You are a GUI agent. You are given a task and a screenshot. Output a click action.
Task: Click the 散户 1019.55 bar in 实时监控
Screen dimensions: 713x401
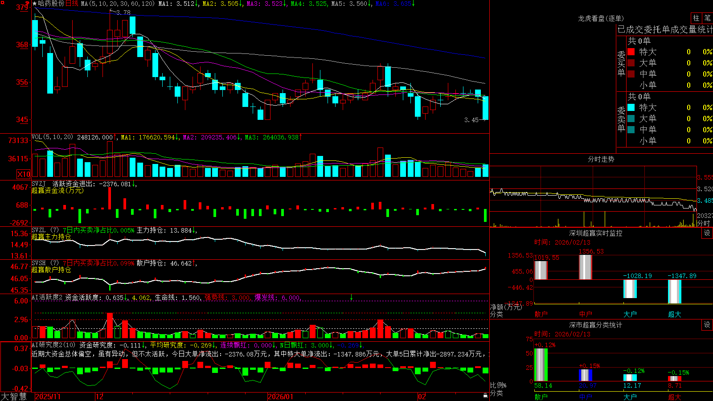(541, 270)
